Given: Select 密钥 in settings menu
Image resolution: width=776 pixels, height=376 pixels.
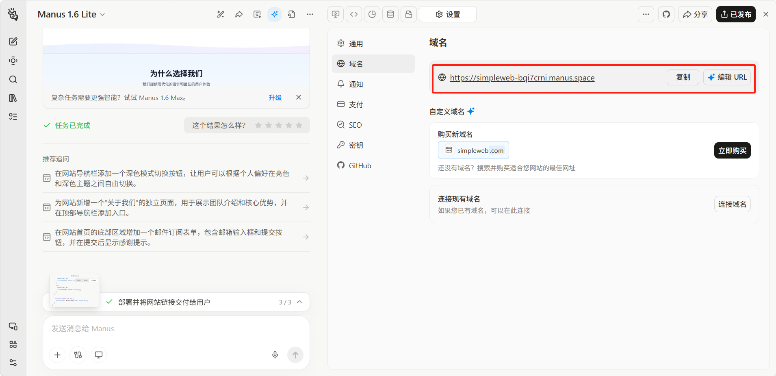Looking at the screenshot, I should click(x=373, y=145).
